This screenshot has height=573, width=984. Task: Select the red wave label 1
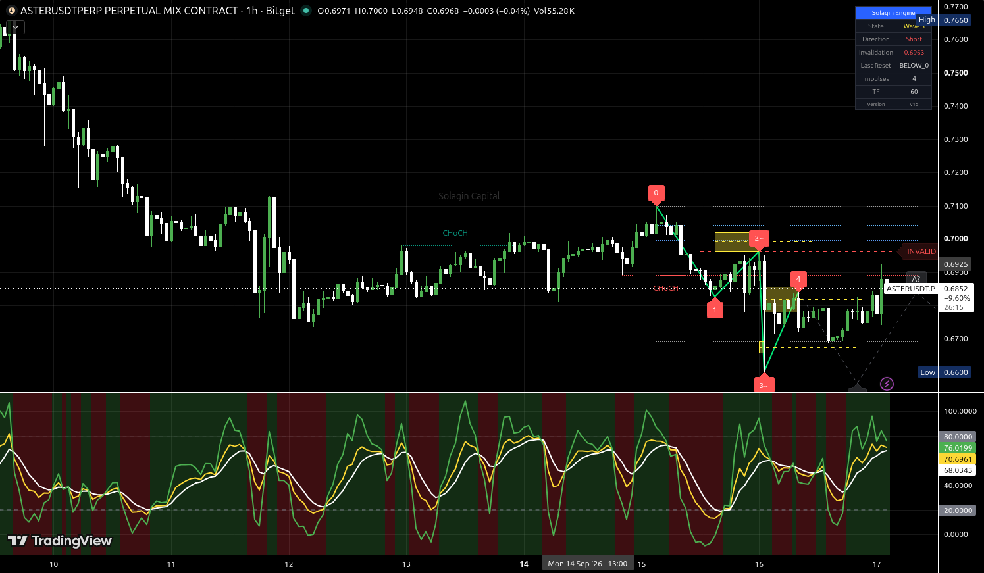715,310
